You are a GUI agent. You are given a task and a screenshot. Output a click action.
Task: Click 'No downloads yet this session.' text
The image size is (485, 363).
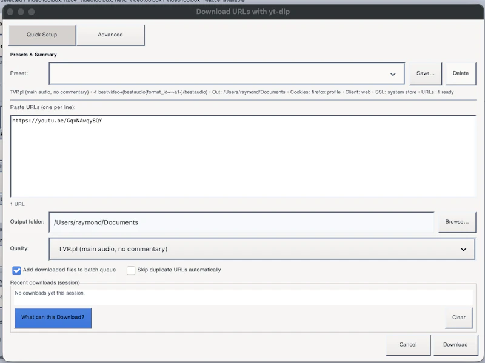click(x=50, y=293)
